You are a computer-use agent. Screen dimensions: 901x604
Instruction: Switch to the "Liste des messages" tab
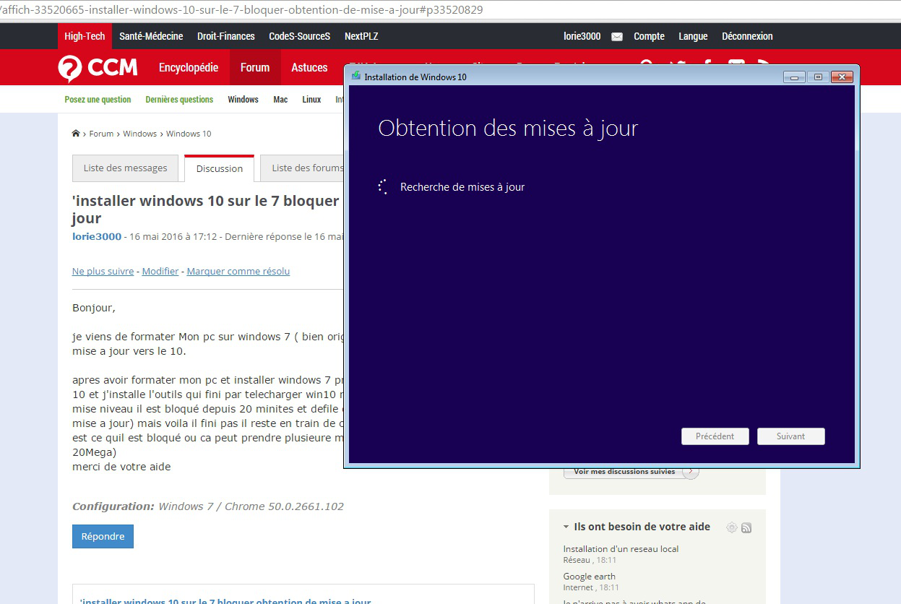coord(125,168)
